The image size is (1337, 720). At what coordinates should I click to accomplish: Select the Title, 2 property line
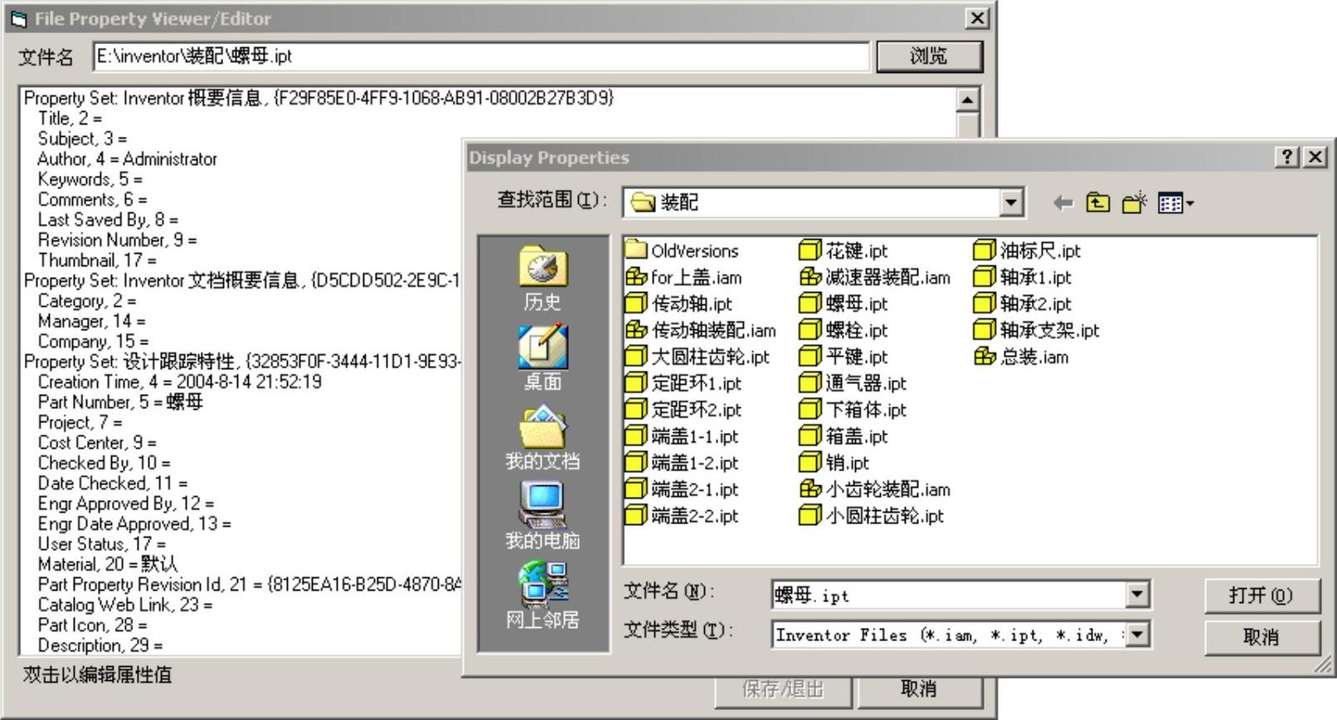pos(70,118)
